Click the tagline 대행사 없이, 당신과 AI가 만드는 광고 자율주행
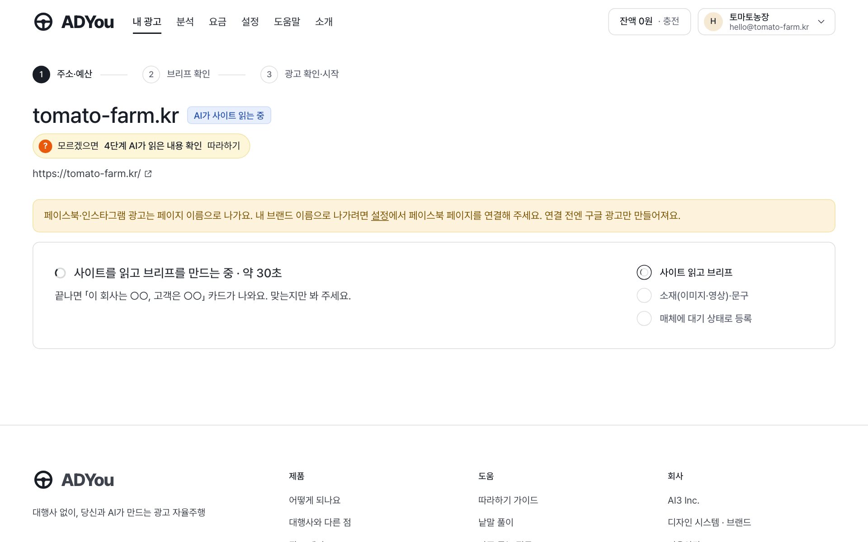This screenshot has width=868, height=542. point(119,512)
